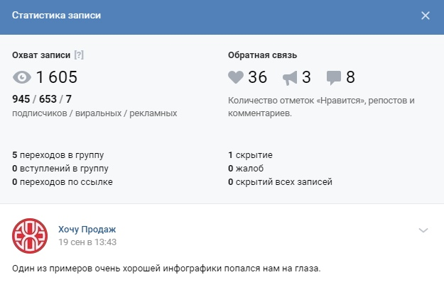Image resolution: width=444 pixels, height=282 pixels.
Task: Click the heart likes icon
Action: (x=236, y=77)
